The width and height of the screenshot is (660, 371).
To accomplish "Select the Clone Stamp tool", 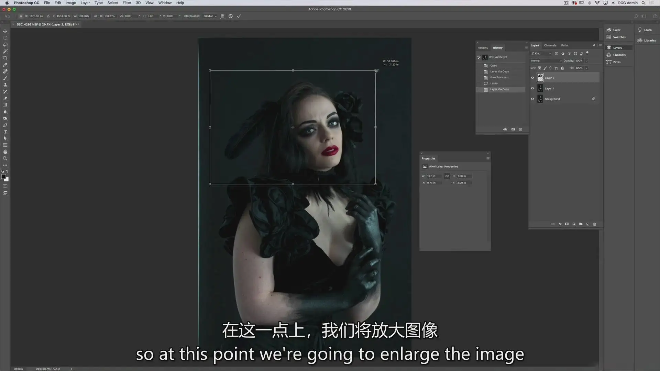I will (5, 85).
